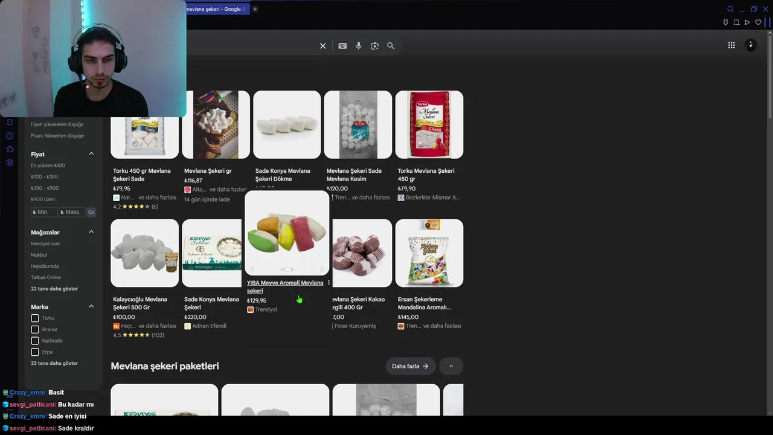
Task: Click the browser tab search magnifier icon
Action: tap(730, 9)
